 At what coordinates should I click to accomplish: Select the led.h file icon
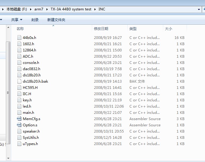19,106
